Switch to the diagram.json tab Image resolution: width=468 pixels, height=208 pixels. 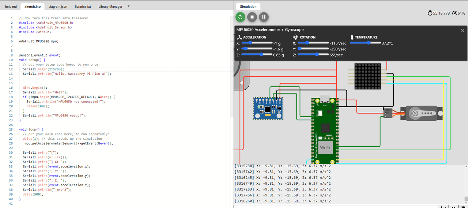click(x=58, y=7)
